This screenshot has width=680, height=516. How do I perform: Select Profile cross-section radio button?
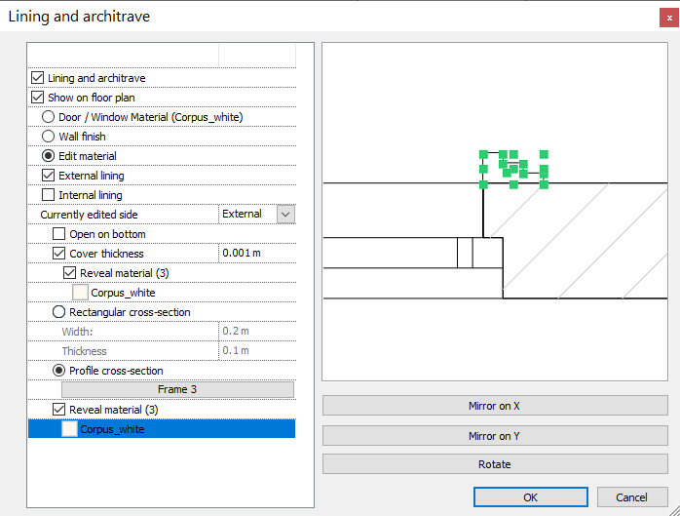59,371
